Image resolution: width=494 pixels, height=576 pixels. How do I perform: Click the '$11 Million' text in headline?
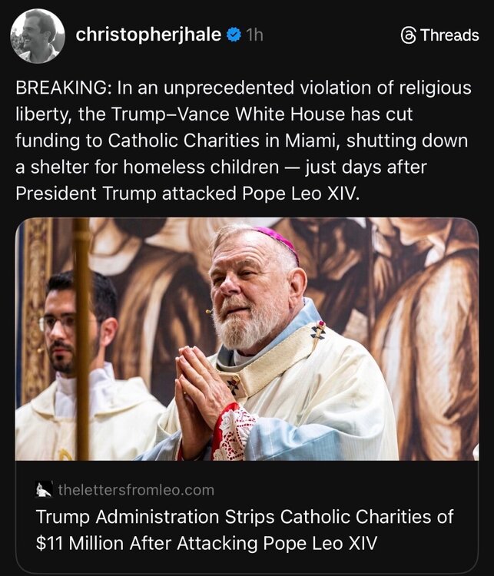(80, 543)
